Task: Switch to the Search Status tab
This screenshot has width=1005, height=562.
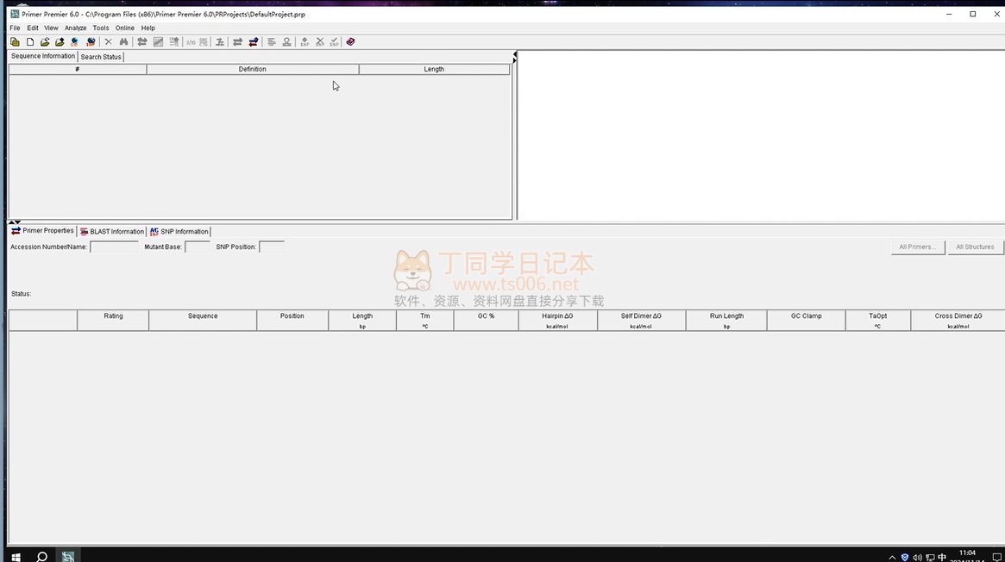Action: [x=101, y=57]
